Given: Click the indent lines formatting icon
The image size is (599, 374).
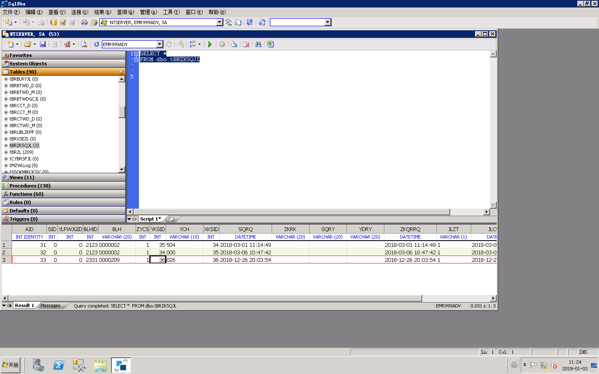Looking at the screenshot, I should pyautogui.click(x=193, y=44).
